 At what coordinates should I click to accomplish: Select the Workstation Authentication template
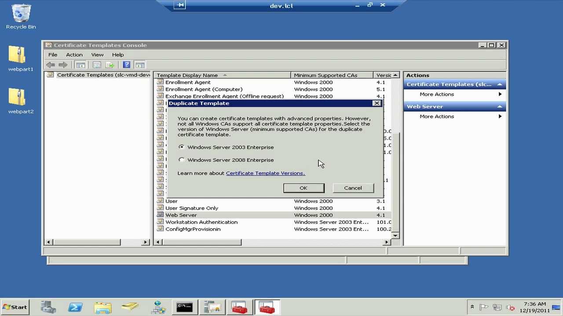(201, 222)
